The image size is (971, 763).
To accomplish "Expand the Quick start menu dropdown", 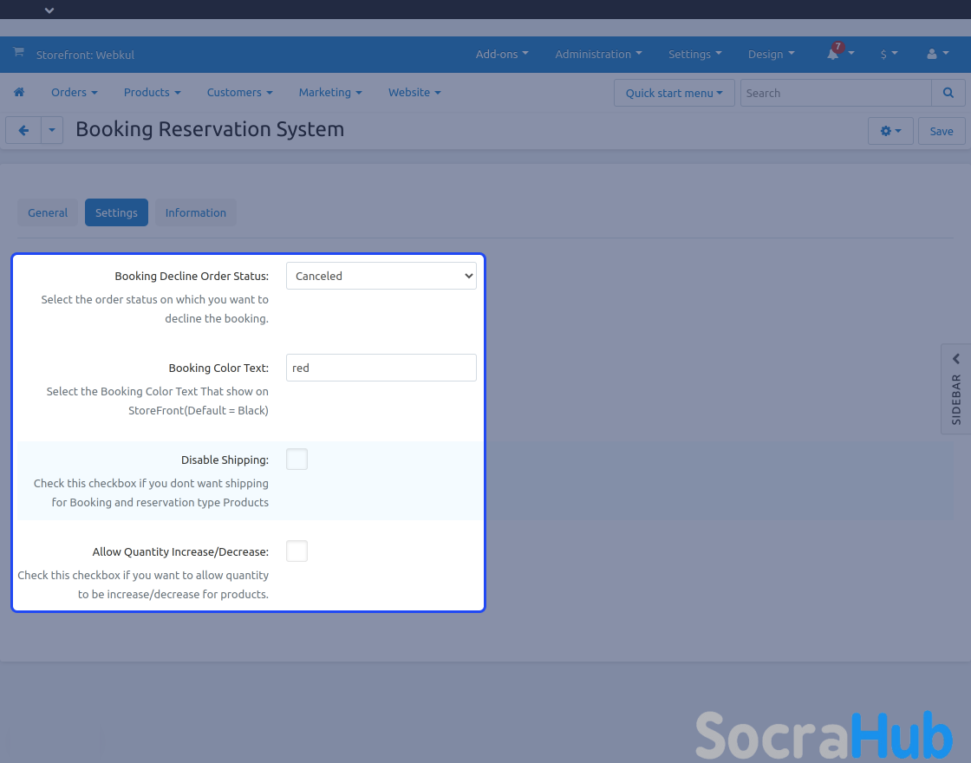I will pos(674,93).
